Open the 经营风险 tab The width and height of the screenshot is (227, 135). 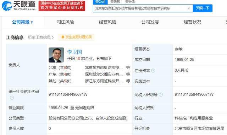(107, 22)
